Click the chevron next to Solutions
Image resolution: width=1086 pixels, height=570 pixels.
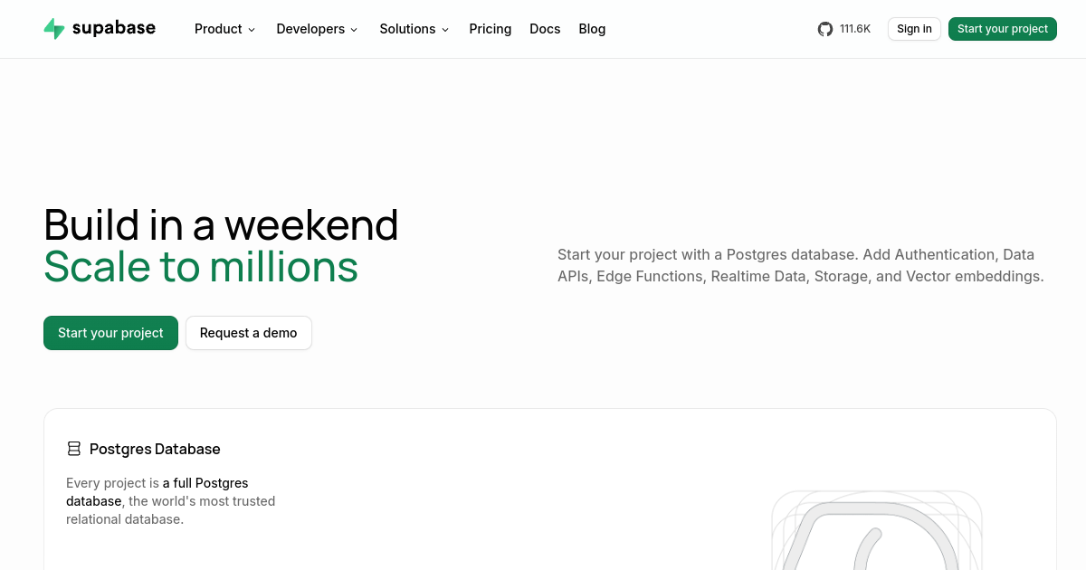pos(445,30)
